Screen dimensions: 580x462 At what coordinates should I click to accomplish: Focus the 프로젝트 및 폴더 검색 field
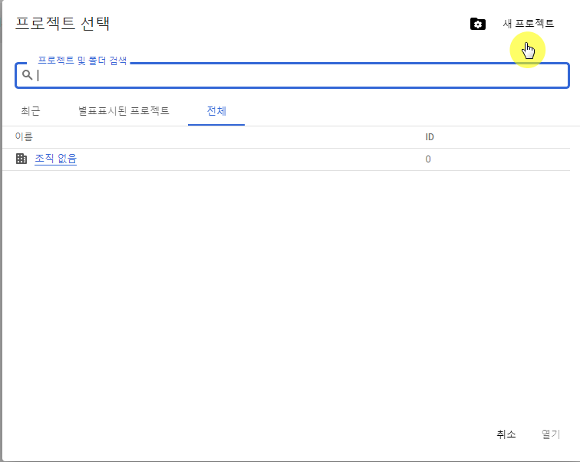pos(292,75)
